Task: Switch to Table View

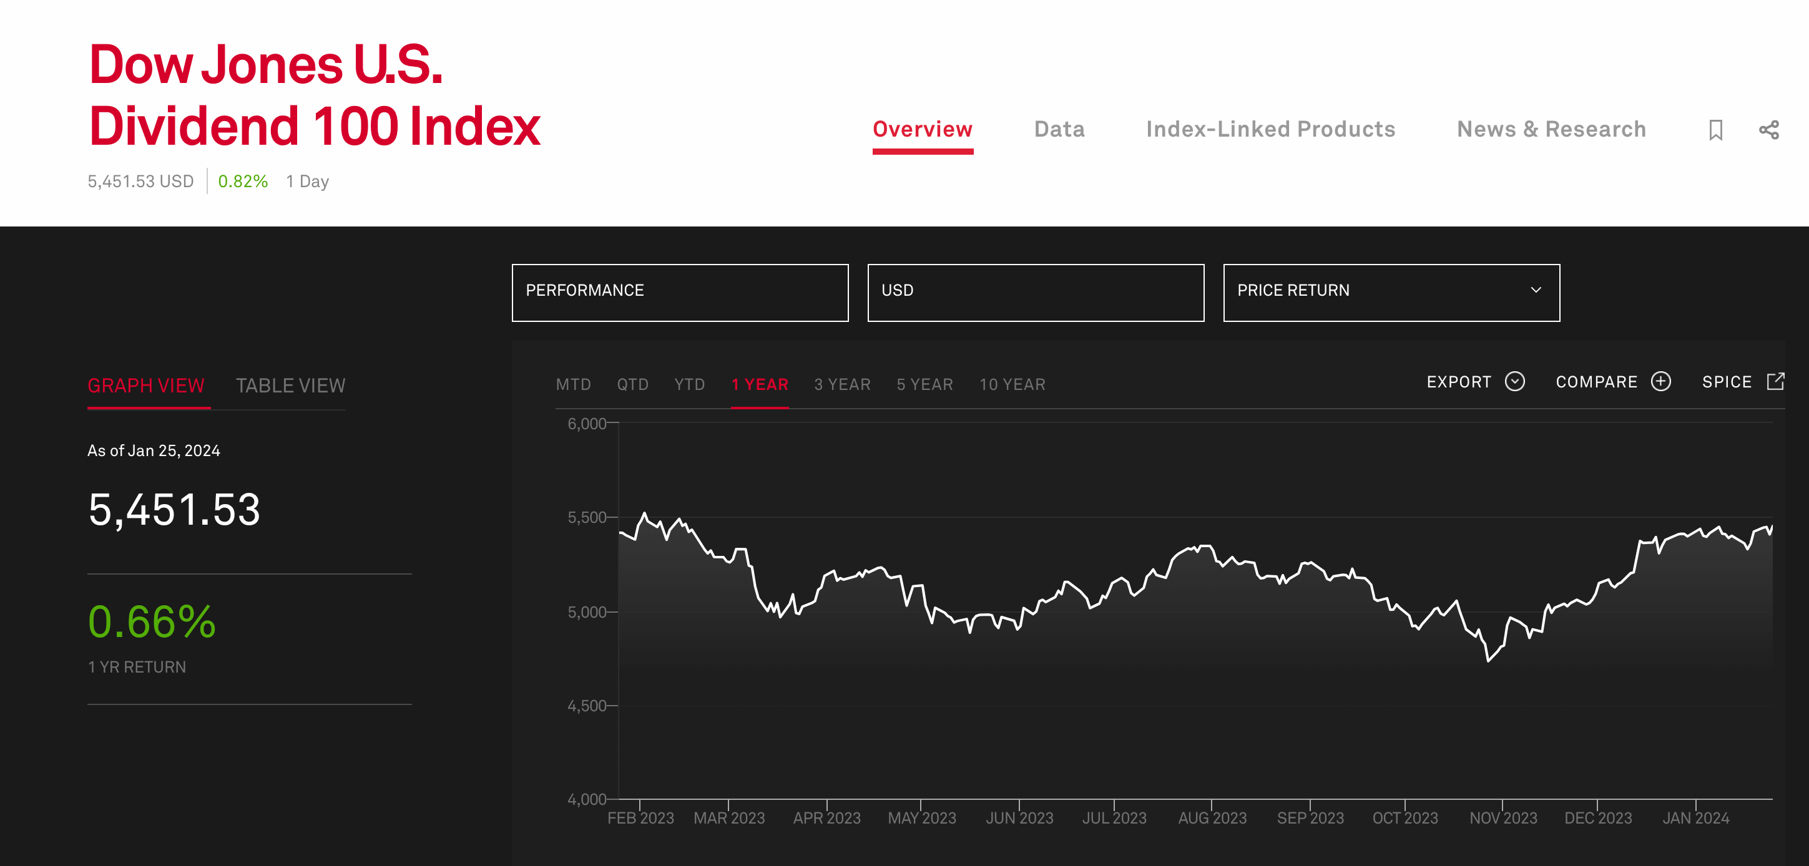Action: click(290, 386)
